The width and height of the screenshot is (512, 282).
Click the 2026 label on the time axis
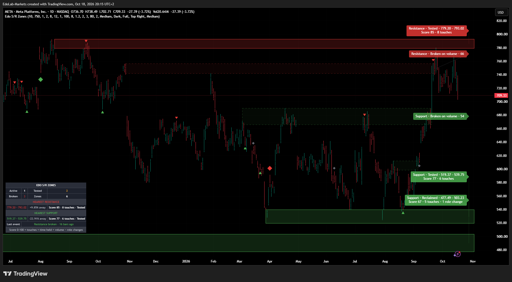coord(186,261)
